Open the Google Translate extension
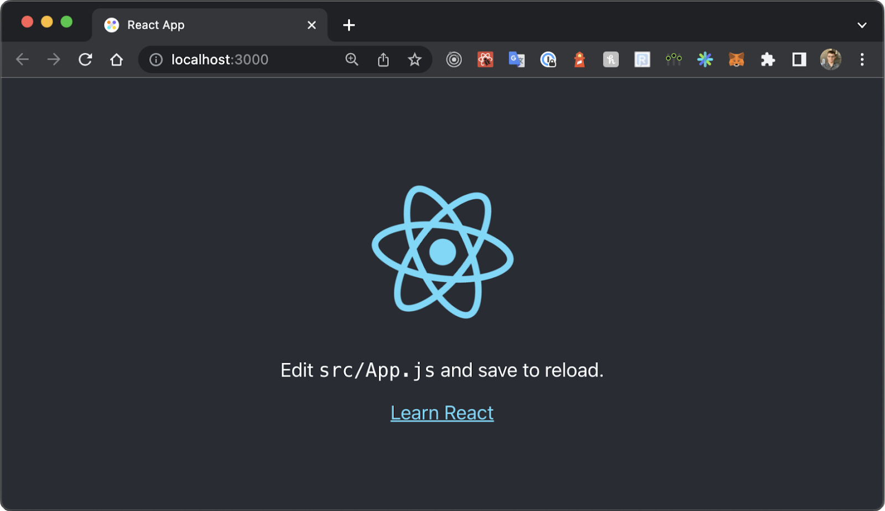 pyautogui.click(x=517, y=59)
